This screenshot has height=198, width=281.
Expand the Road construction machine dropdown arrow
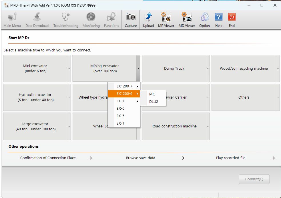(208, 126)
